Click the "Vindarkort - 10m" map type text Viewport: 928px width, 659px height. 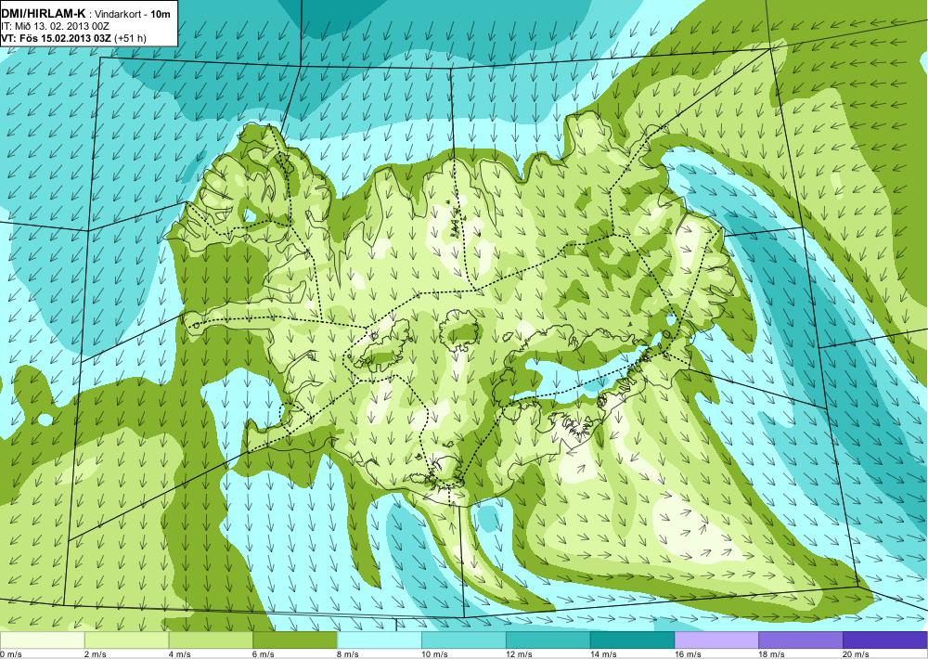(134, 14)
